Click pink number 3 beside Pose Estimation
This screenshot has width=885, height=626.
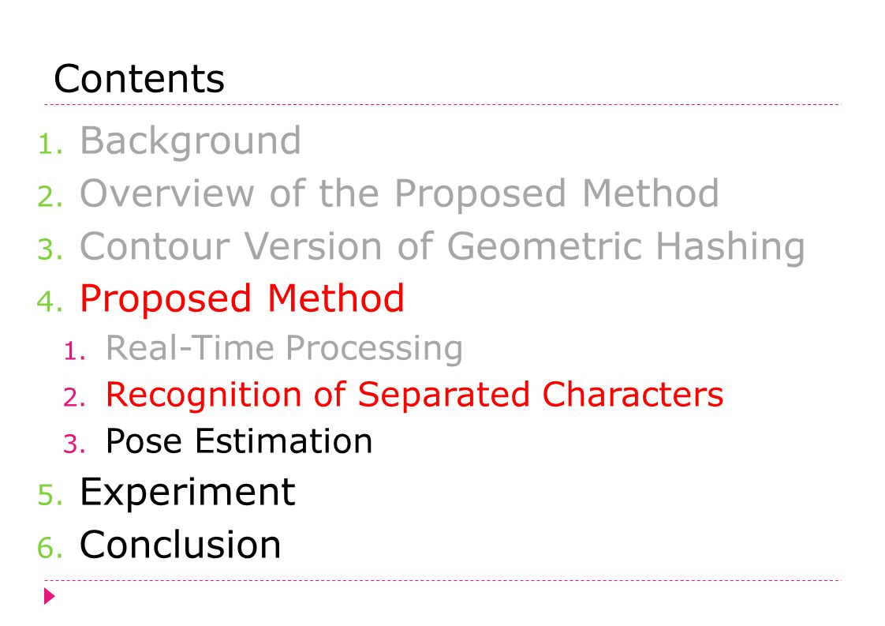tap(74, 444)
